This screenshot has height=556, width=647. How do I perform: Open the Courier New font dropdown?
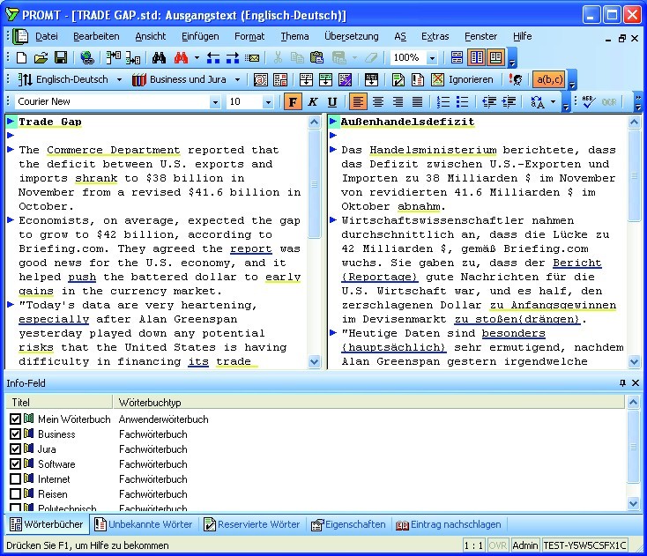pyautogui.click(x=215, y=102)
